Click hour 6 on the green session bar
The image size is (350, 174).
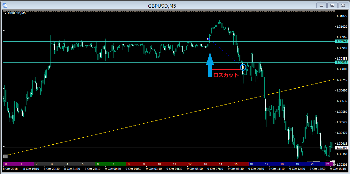pyautogui.click(x=98, y=164)
